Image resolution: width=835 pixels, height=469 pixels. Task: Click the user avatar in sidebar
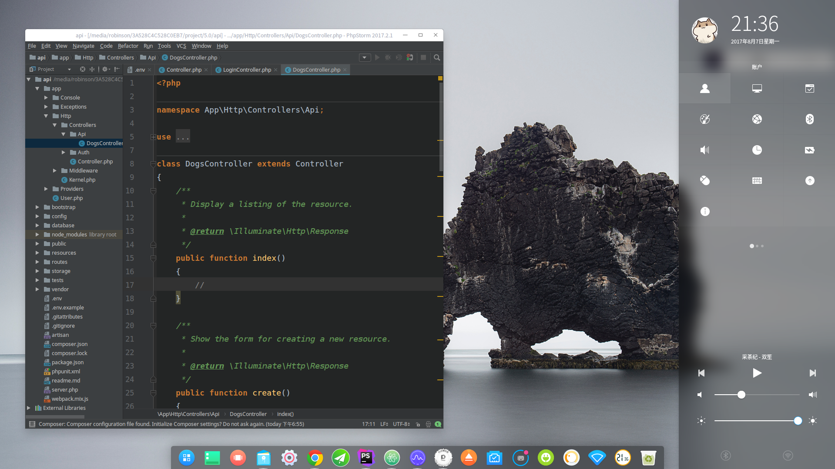click(705, 30)
